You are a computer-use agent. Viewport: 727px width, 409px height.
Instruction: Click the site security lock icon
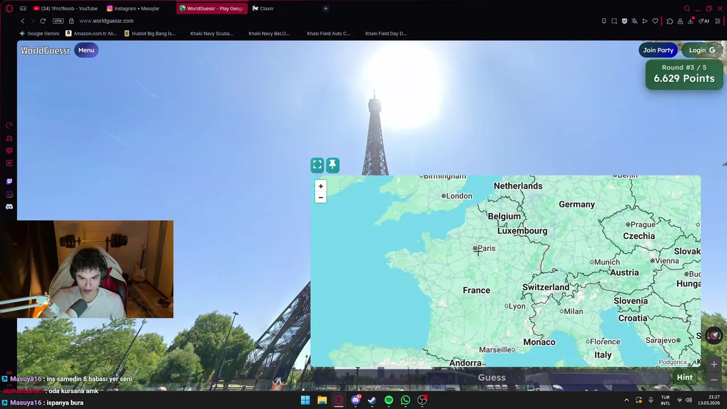coord(71,21)
